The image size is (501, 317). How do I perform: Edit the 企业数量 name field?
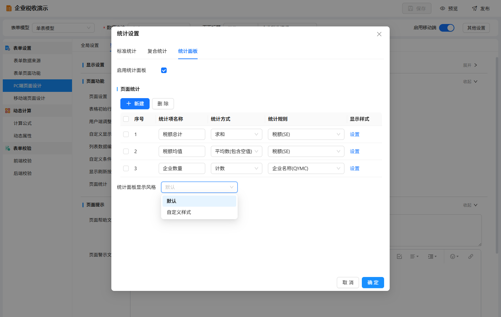click(x=182, y=168)
